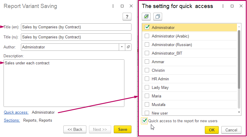
Task: Click the open icon beside the Author field
Action: [128, 47]
